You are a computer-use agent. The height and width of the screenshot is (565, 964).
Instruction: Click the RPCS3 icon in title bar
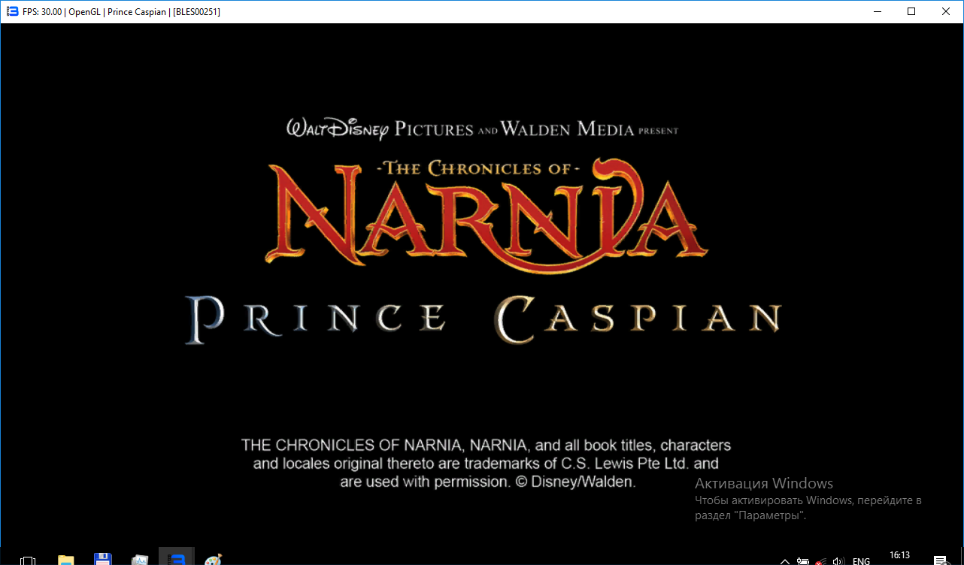click(12, 11)
